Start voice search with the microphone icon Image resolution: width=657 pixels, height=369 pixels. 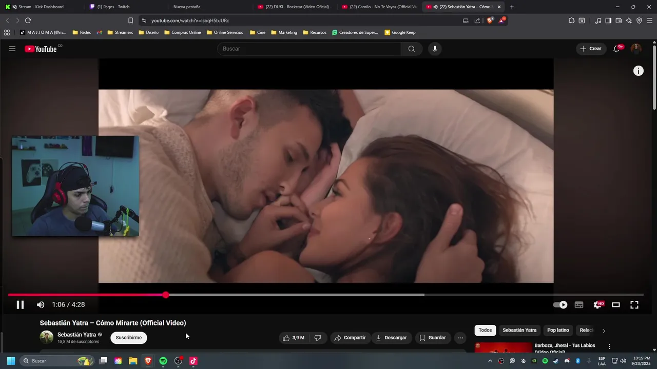point(435,49)
